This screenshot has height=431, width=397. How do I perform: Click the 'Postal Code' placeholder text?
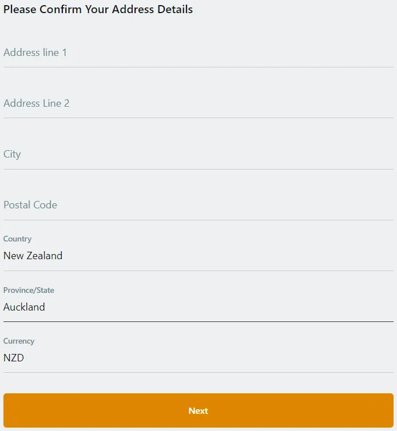pos(30,205)
